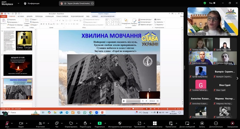
Task: Expand the arrow next to Участники
Action: coord(48,123)
